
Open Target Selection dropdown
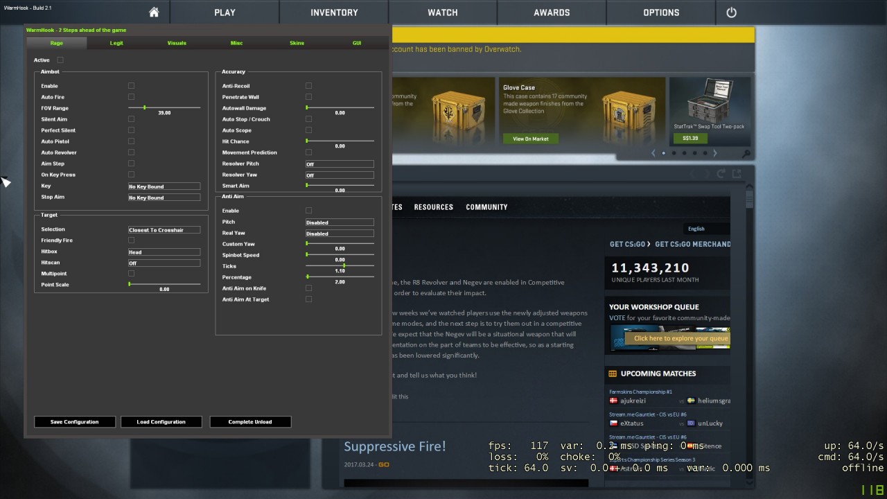[x=164, y=229]
